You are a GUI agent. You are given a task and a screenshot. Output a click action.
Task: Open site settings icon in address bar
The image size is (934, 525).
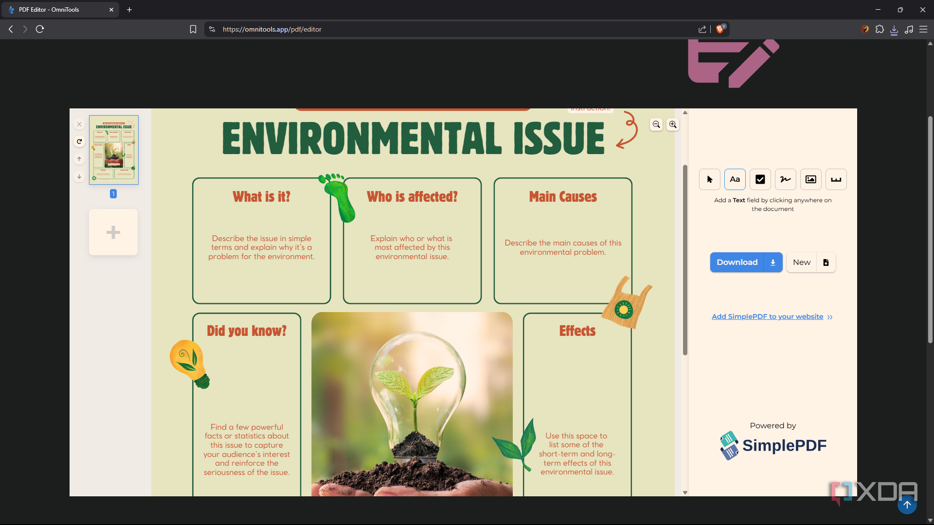(212, 29)
